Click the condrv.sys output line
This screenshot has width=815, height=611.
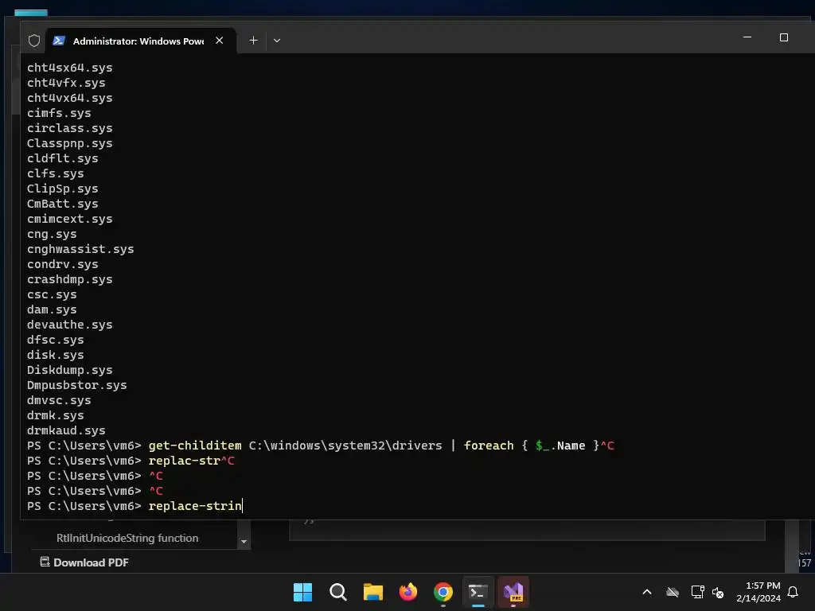[x=62, y=264]
